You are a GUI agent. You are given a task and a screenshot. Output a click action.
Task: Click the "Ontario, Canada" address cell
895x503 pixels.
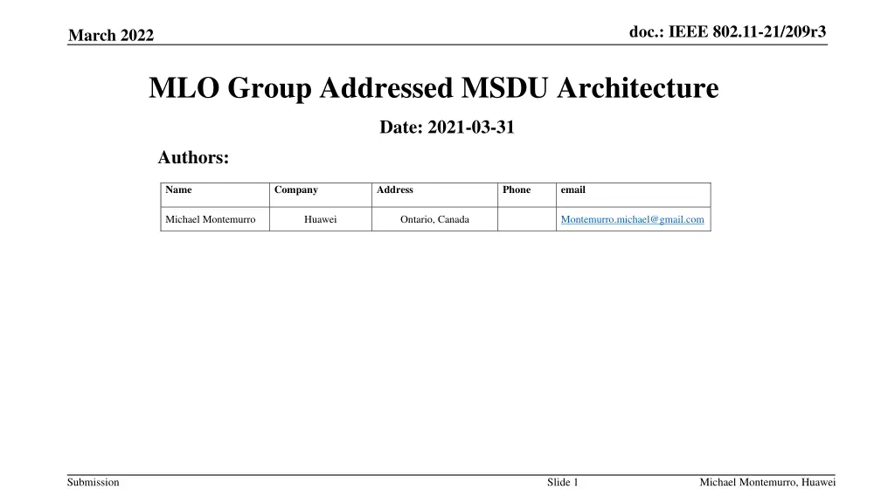coord(434,219)
